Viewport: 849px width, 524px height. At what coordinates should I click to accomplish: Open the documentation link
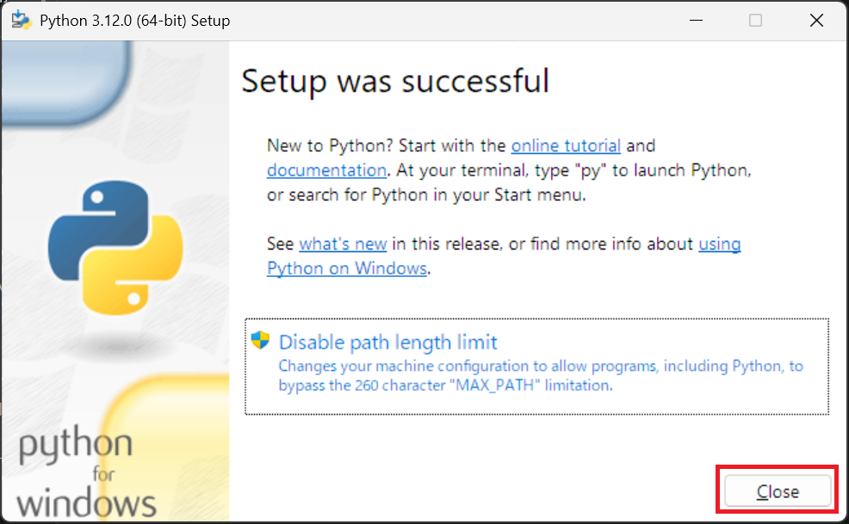[326, 170]
